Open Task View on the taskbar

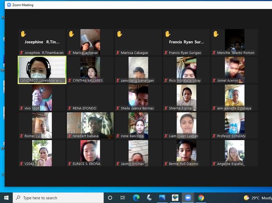[123, 198]
